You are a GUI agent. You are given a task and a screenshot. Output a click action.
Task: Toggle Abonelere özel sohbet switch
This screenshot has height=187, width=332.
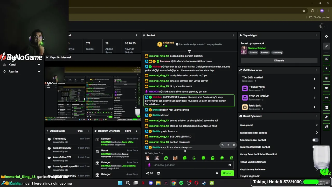point(315,140)
